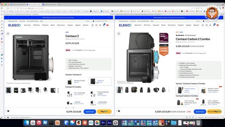The width and height of the screenshot is (225, 127).
Task: Open European Union currency dropdown on left page
Action: coord(101,21)
